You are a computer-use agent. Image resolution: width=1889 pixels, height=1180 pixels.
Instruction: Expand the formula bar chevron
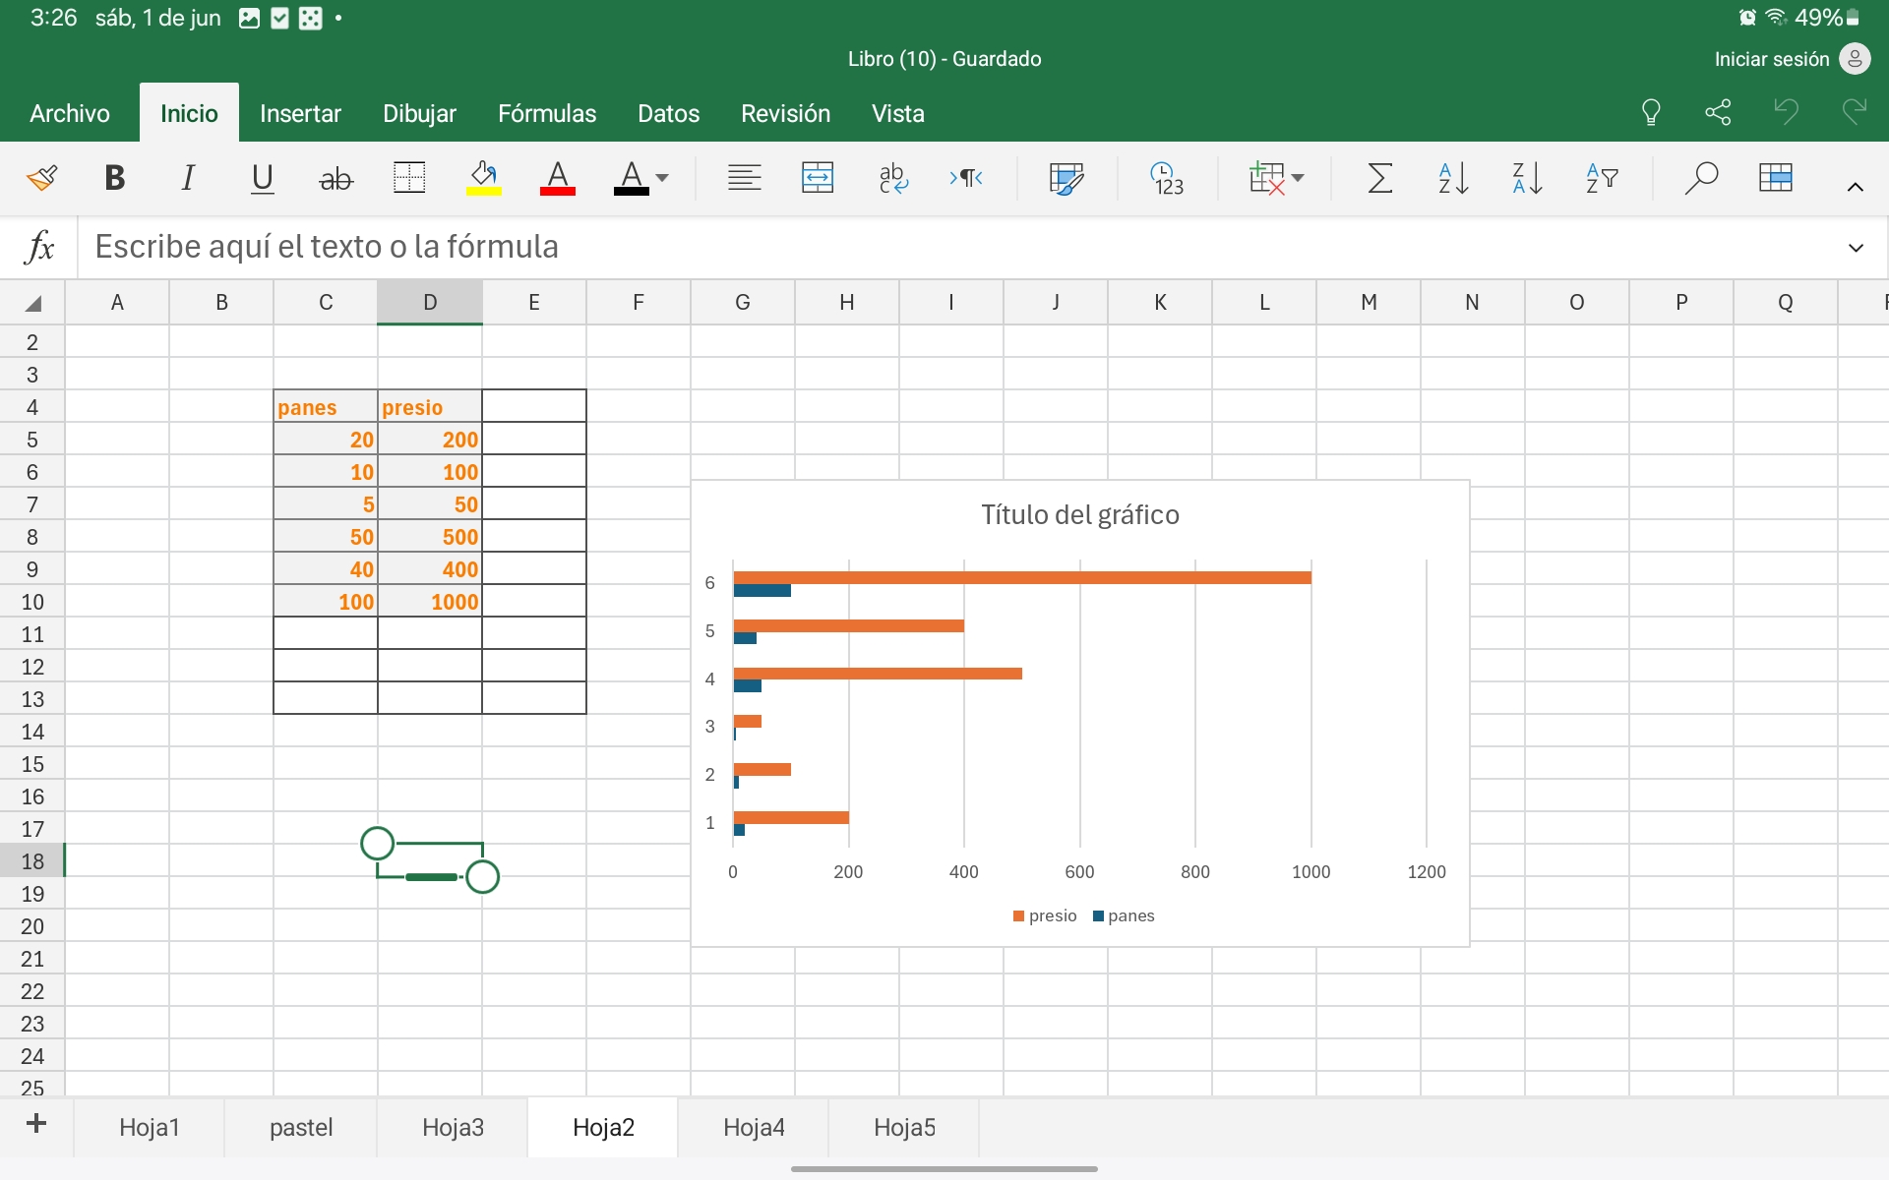(1856, 248)
